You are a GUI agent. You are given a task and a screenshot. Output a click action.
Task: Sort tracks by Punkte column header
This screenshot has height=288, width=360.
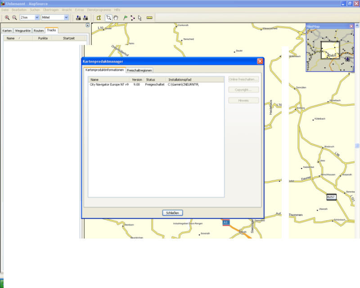click(43, 38)
